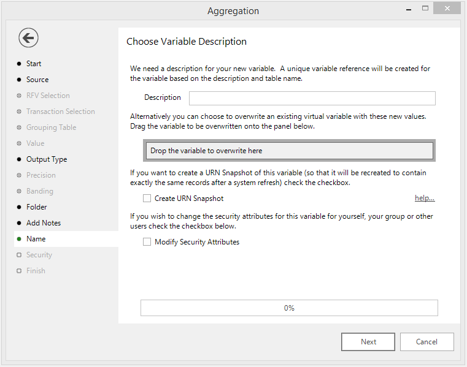Check Modify Security Attributes

point(147,242)
